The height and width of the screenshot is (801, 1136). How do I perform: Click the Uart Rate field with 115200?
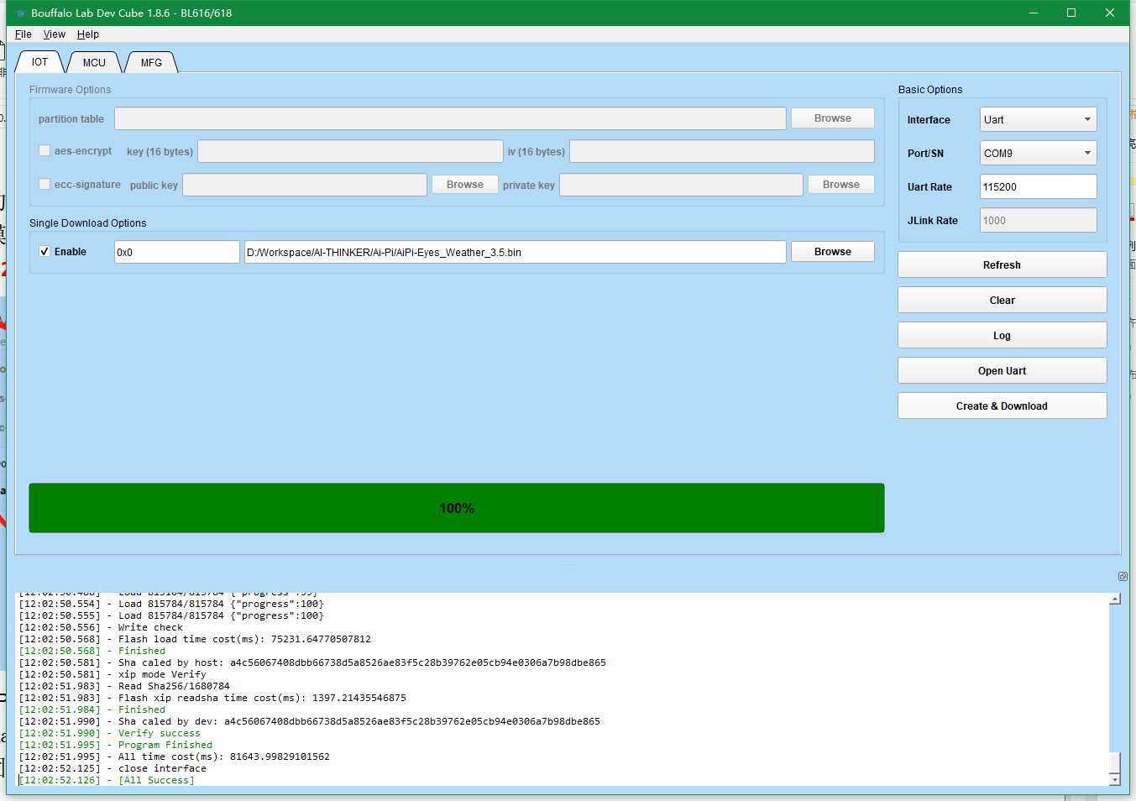(1039, 186)
